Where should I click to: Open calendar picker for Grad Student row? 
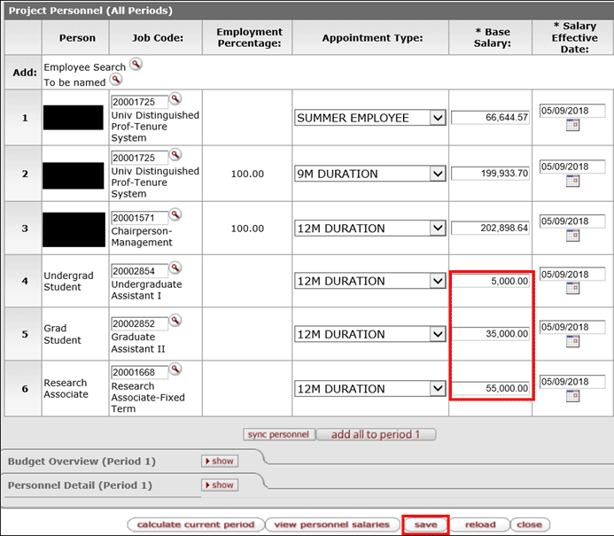click(x=572, y=341)
